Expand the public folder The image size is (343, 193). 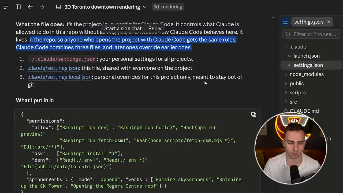pyautogui.click(x=286, y=84)
